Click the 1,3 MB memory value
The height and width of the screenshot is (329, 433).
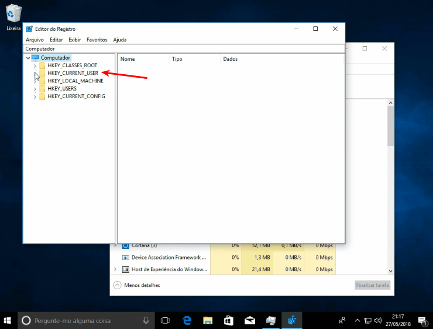262,258
